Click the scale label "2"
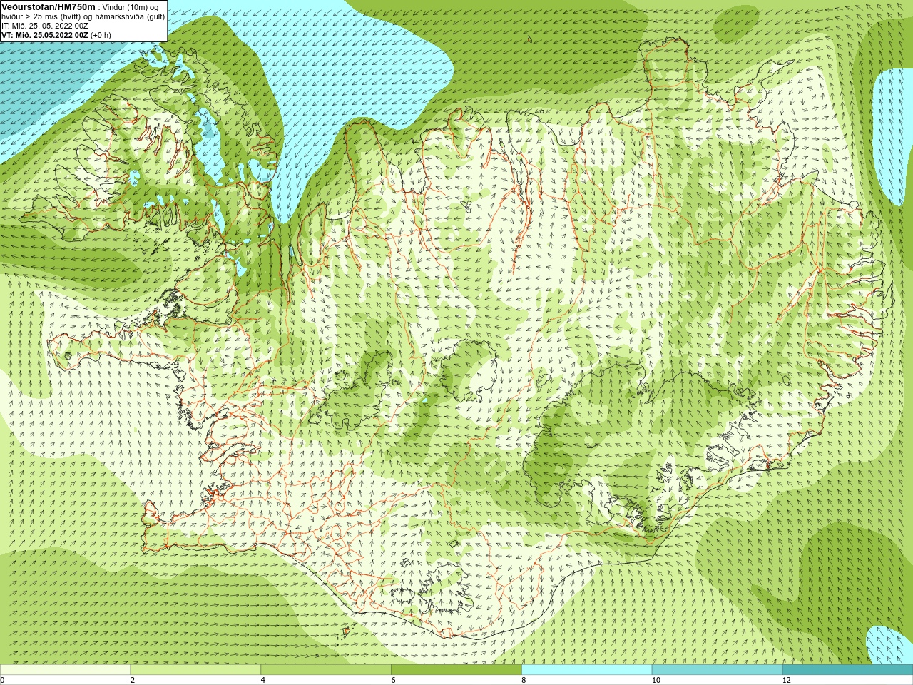This screenshot has height=685, width=913. pos(133,681)
